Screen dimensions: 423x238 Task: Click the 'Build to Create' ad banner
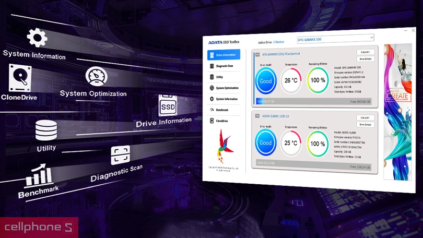coord(398,112)
